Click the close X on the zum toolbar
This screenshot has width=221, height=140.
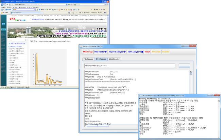pos(91,10)
